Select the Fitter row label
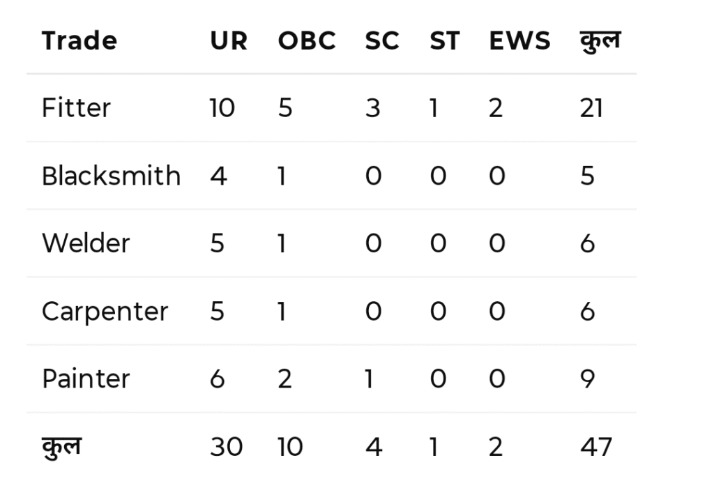714x481 pixels. (x=76, y=108)
